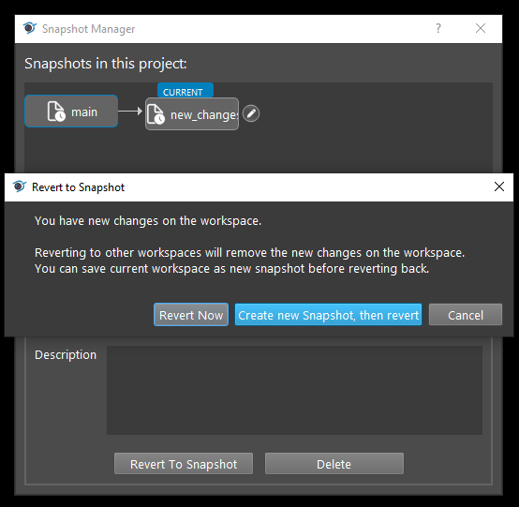519x507 pixels.
Task: Select the new_changes snapshot node label
Action: pyautogui.click(x=204, y=115)
